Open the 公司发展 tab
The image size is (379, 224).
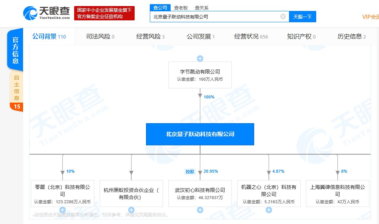(200, 36)
